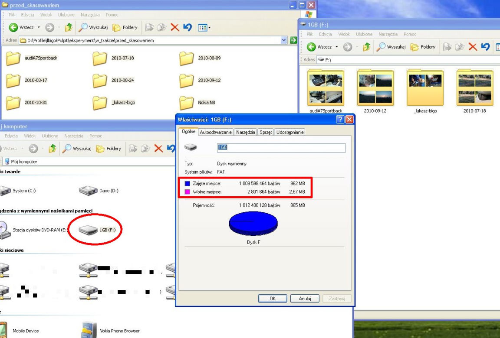The height and width of the screenshot is (338, 500).
Task: Toggle Foldery pane in przed_skasowaniem window
Action: pos(125,27)
